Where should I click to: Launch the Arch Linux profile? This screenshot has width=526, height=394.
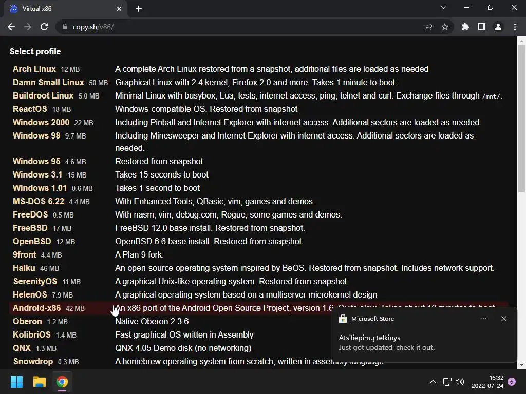tap(34, 69)
